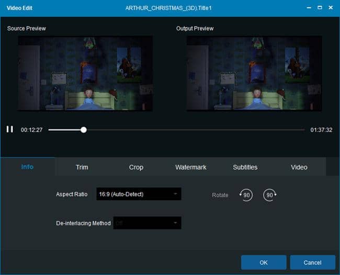The image size is (340, 275).
Task: Click the Cancel button
Action: click(x=312, y=262)
